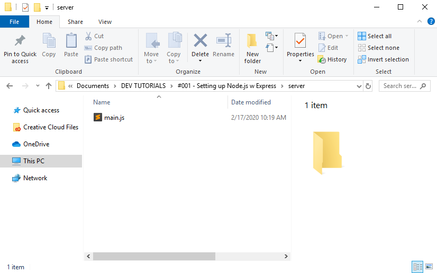Select OneDrive in the navigation pane
Viewport: 437px width, 273px height.
pos(36,144)
